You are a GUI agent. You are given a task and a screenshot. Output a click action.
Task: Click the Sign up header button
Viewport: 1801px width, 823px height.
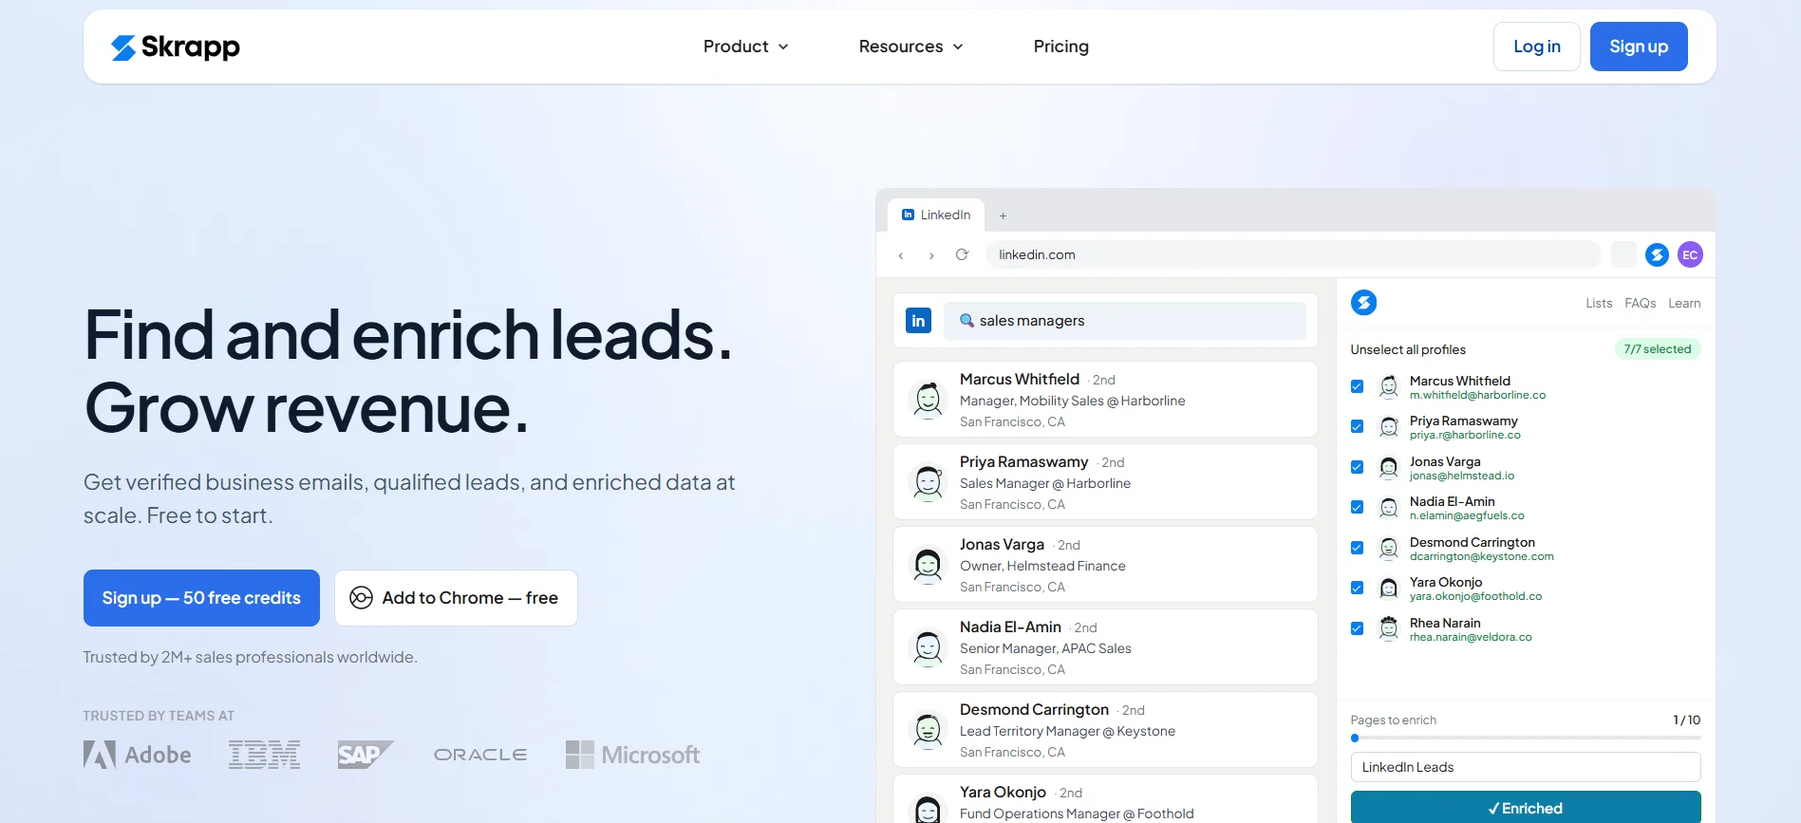tap(1639, 47)
